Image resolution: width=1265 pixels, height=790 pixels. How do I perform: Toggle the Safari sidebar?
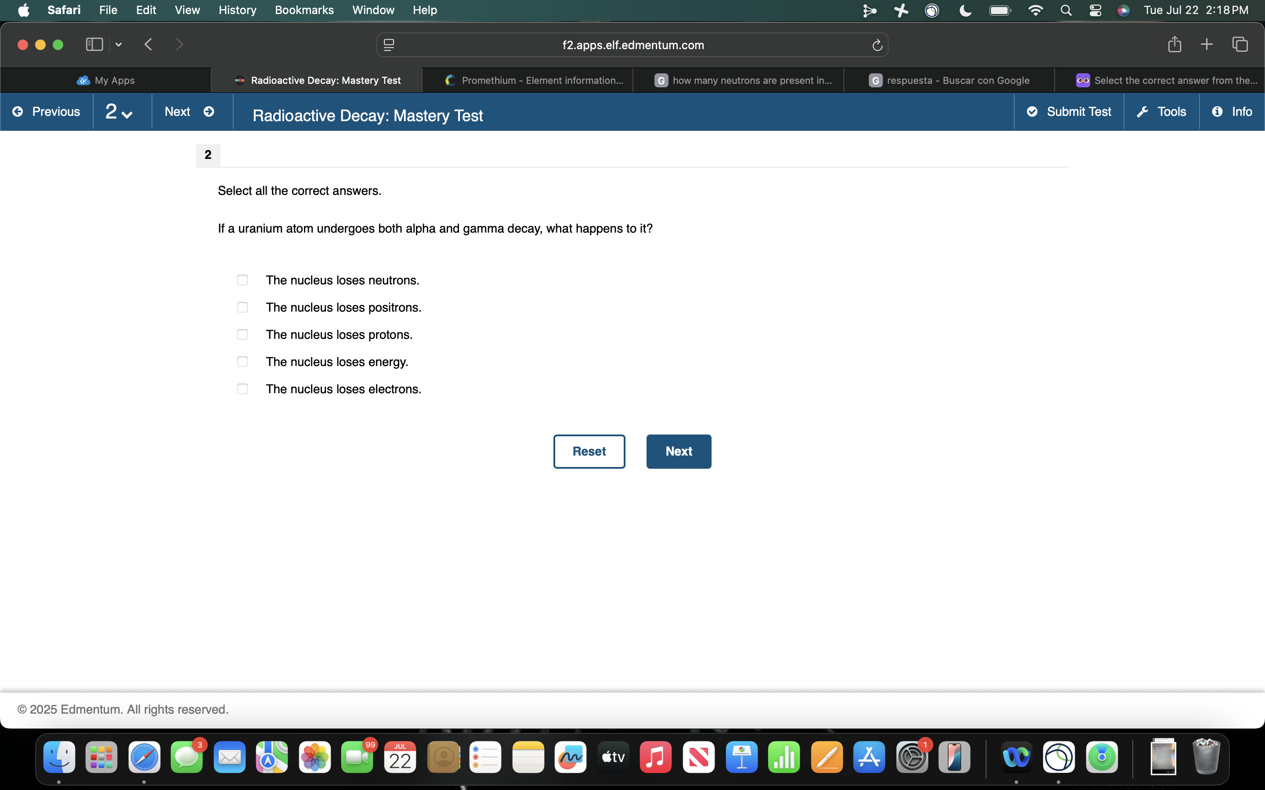coord(94,44)
